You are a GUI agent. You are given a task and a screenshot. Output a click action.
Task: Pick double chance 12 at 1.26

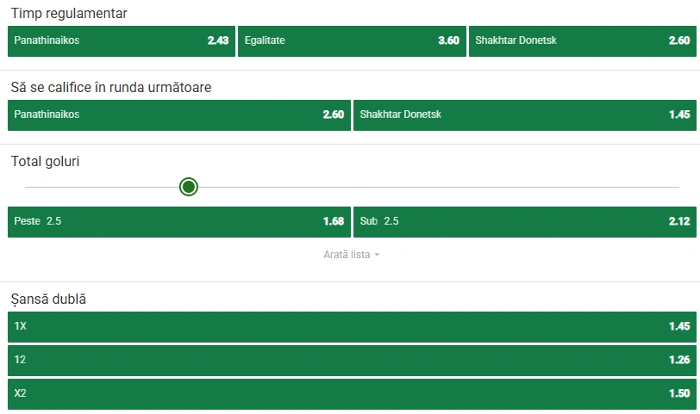coord(352,361)
